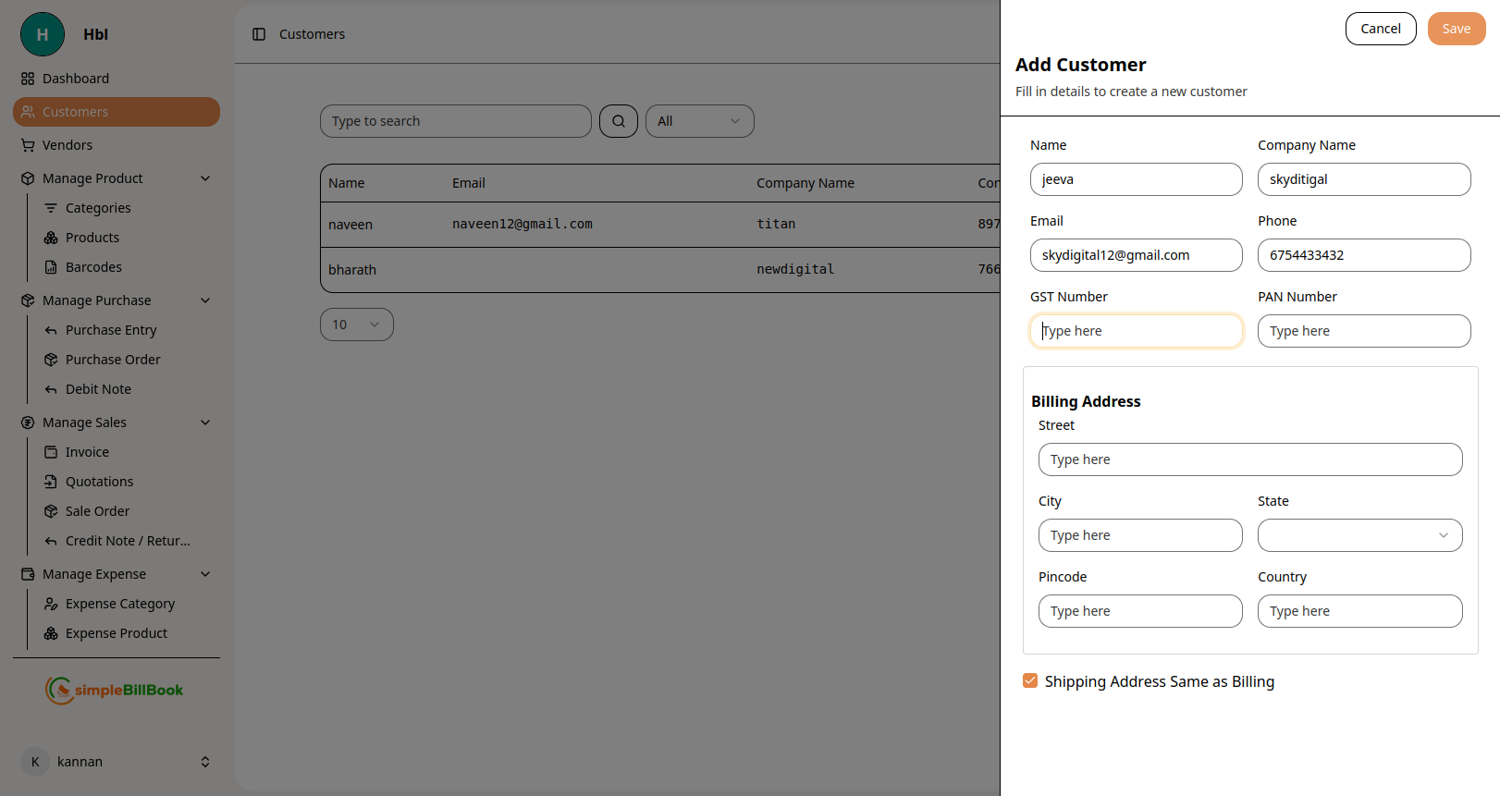Uncheck Shipping Address Same as Billing

coord(1030,681)
